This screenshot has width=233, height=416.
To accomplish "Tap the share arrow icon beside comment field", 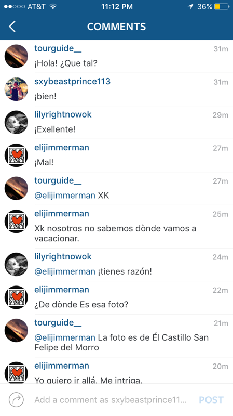I will [x=16, y=399].
